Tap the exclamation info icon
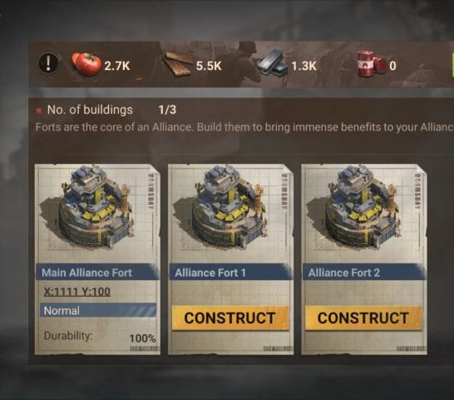 click(x=48, y=62)
